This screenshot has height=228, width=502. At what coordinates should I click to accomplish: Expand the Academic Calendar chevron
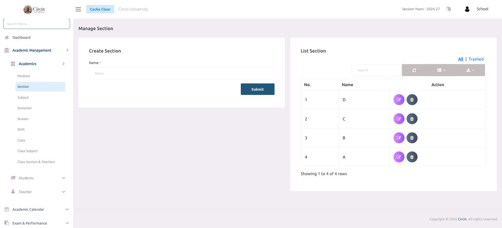tap(67, 209)
